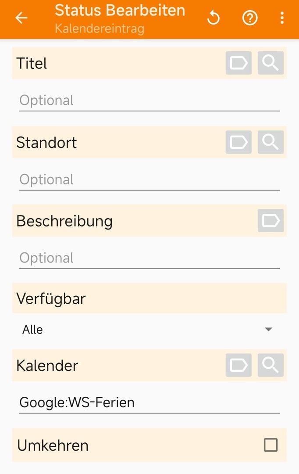Edit the Kalender field Google:WS-Ferien
Viewport: 299px width, 474px height.
point(149,402)
